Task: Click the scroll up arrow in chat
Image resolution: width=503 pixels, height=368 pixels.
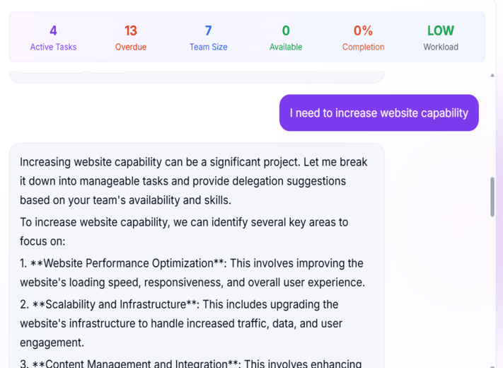Action: [492, 75]
